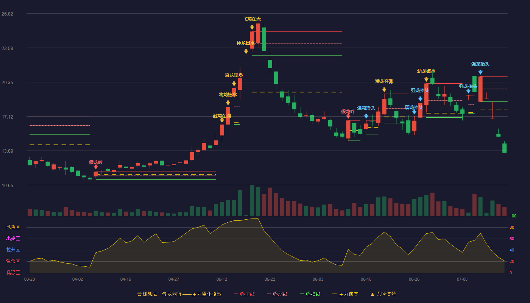
Task: Click the 10.65 price axis label
Action: click(x=7, y=186)
